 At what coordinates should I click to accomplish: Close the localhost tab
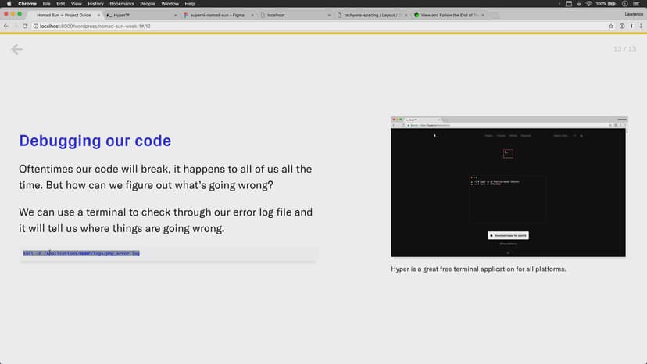(x=329, y=16)
